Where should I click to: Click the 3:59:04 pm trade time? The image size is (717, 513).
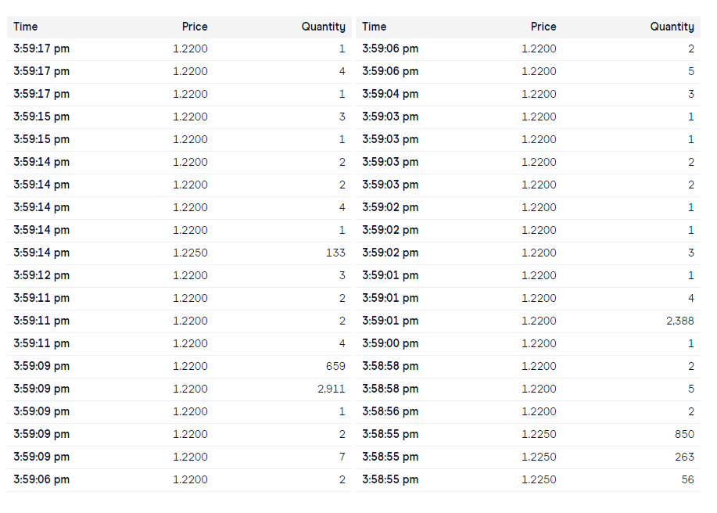pyautogui.click(x=390, y=94)
